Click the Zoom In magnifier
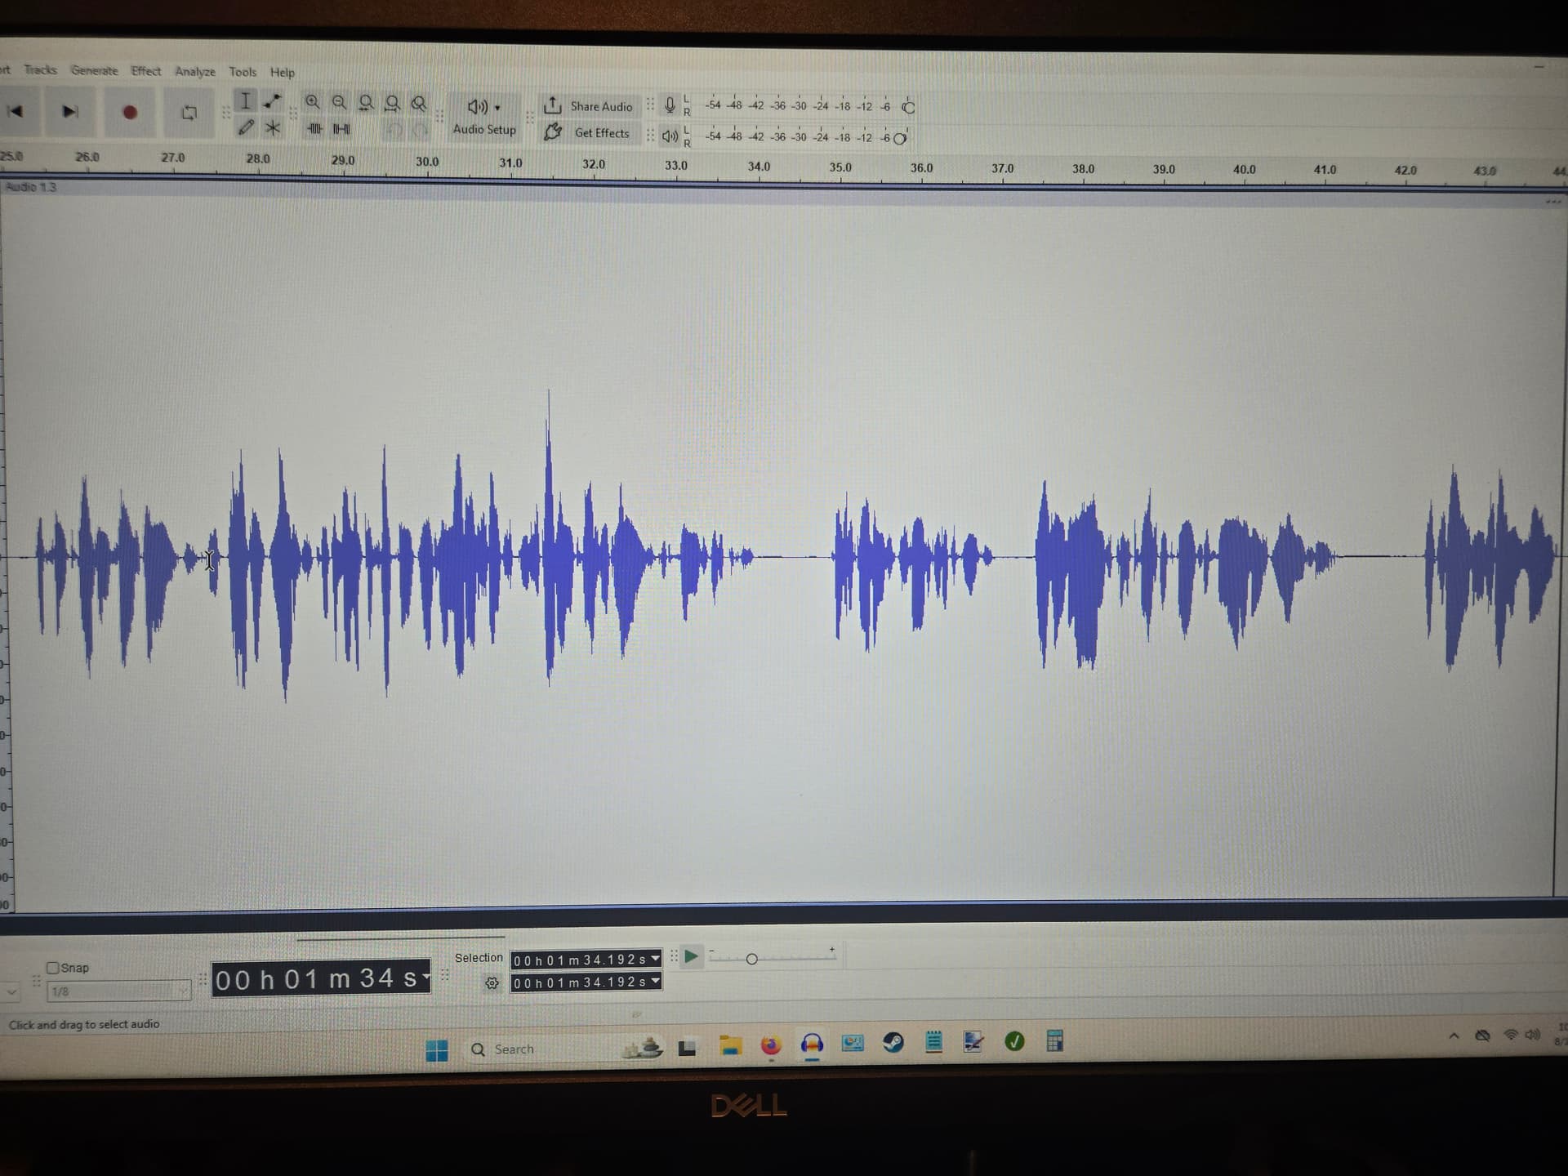The image size is (1568, 1176). (312, 102)
